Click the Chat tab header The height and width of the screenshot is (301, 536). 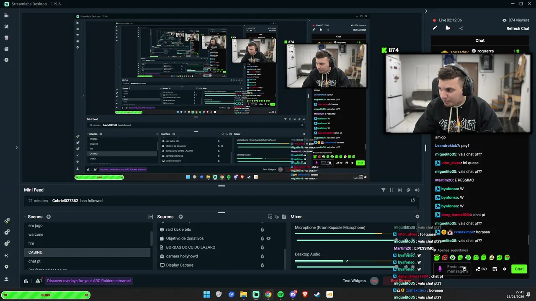[x=480, y=41]
